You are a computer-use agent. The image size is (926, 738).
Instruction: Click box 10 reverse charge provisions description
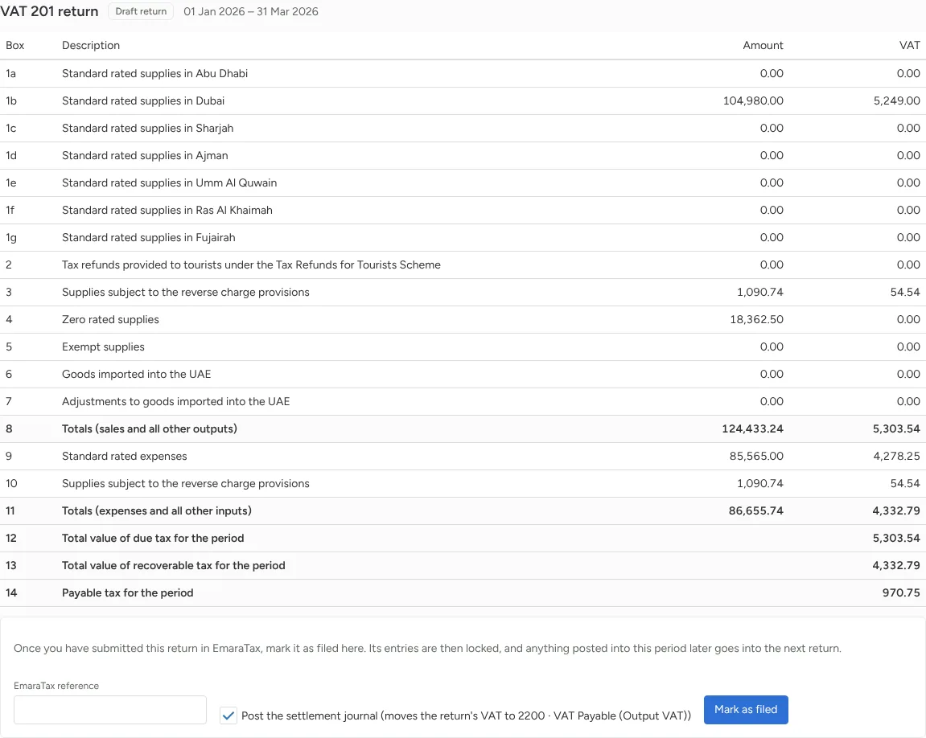click(185, 484)
